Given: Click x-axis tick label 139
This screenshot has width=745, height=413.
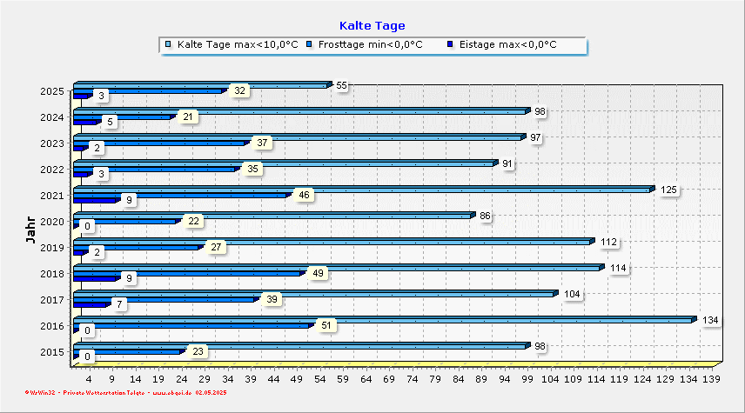Looking at the screenshot, I should click(x=712, y=379).
